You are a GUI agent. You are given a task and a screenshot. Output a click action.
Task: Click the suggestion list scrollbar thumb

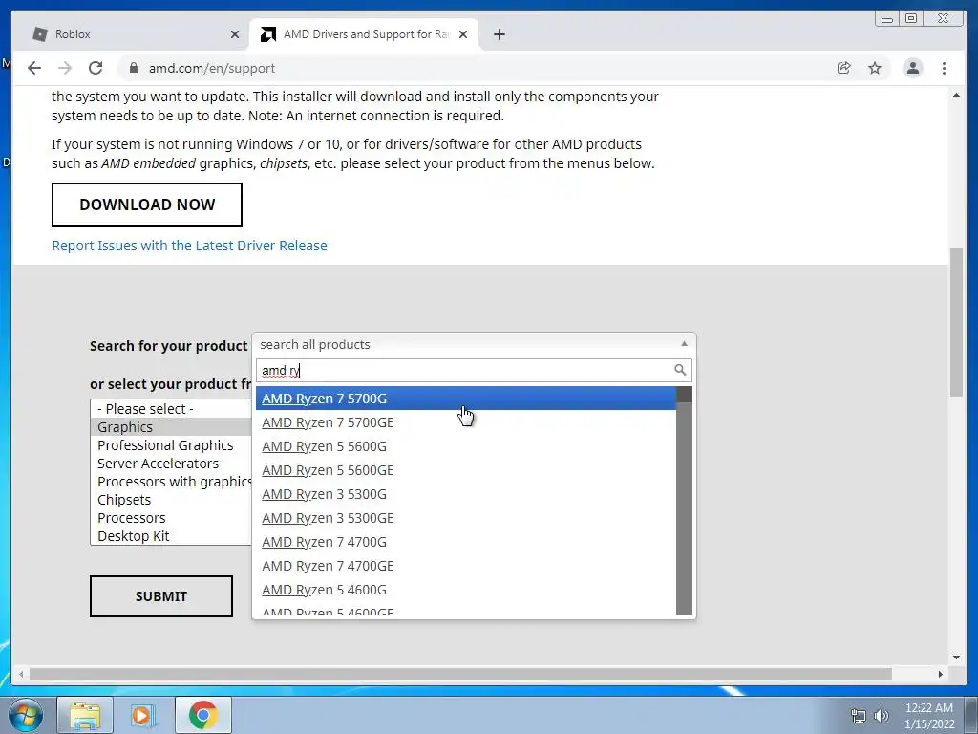point(684,395)
